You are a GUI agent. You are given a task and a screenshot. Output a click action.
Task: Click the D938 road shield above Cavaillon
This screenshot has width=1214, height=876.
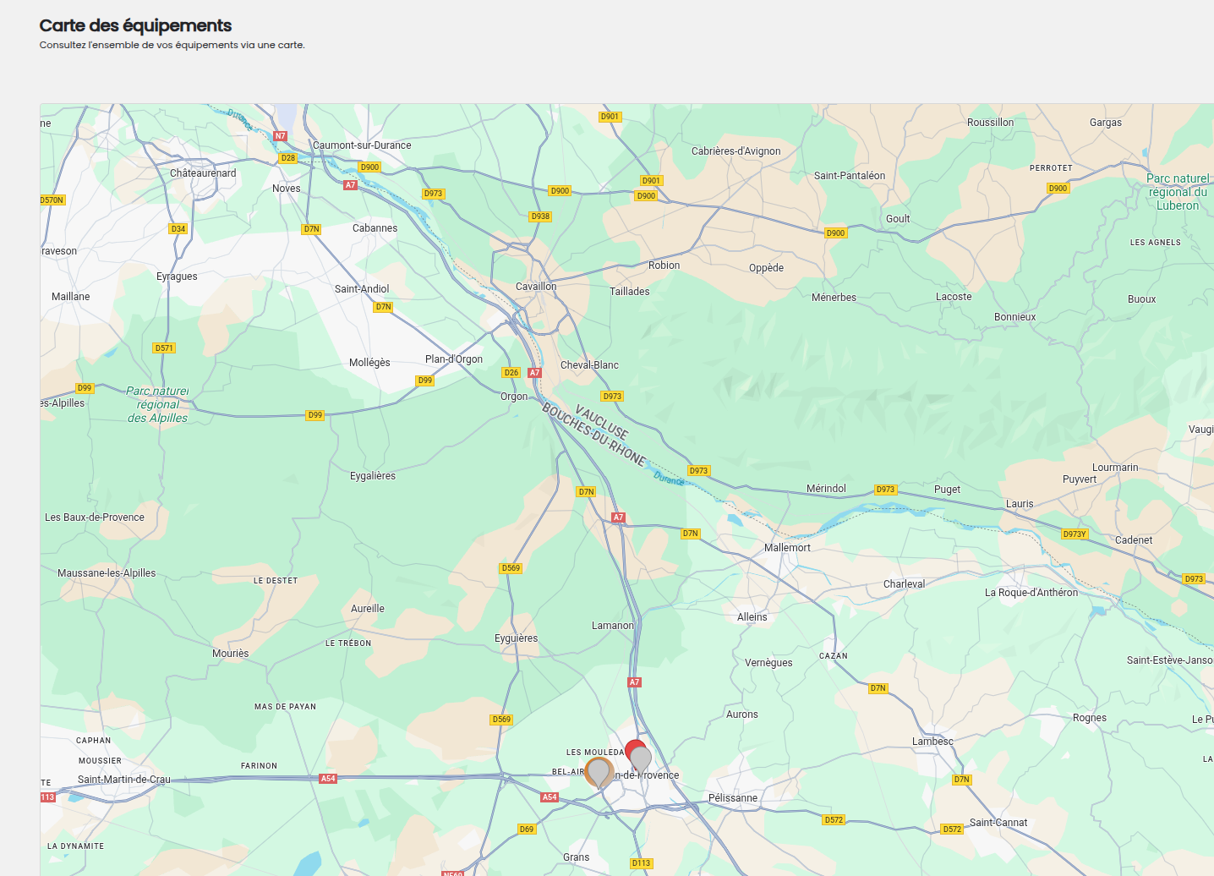[x=540, y=216]
